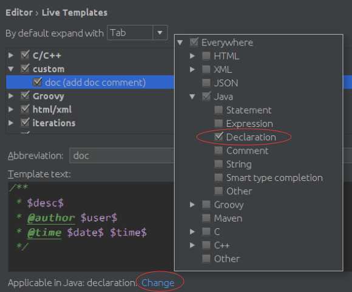
Task: Expand the HTML context node
Action: pos(192,56)
